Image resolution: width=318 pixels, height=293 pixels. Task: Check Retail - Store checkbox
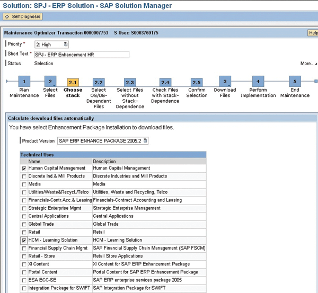tap(24, 256)
